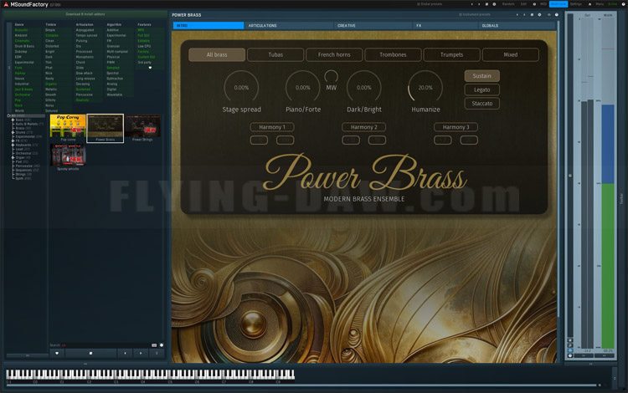This screenshot has height=393, width=628.
Task: Select the French horns section
Action: (x=334, y=55)
